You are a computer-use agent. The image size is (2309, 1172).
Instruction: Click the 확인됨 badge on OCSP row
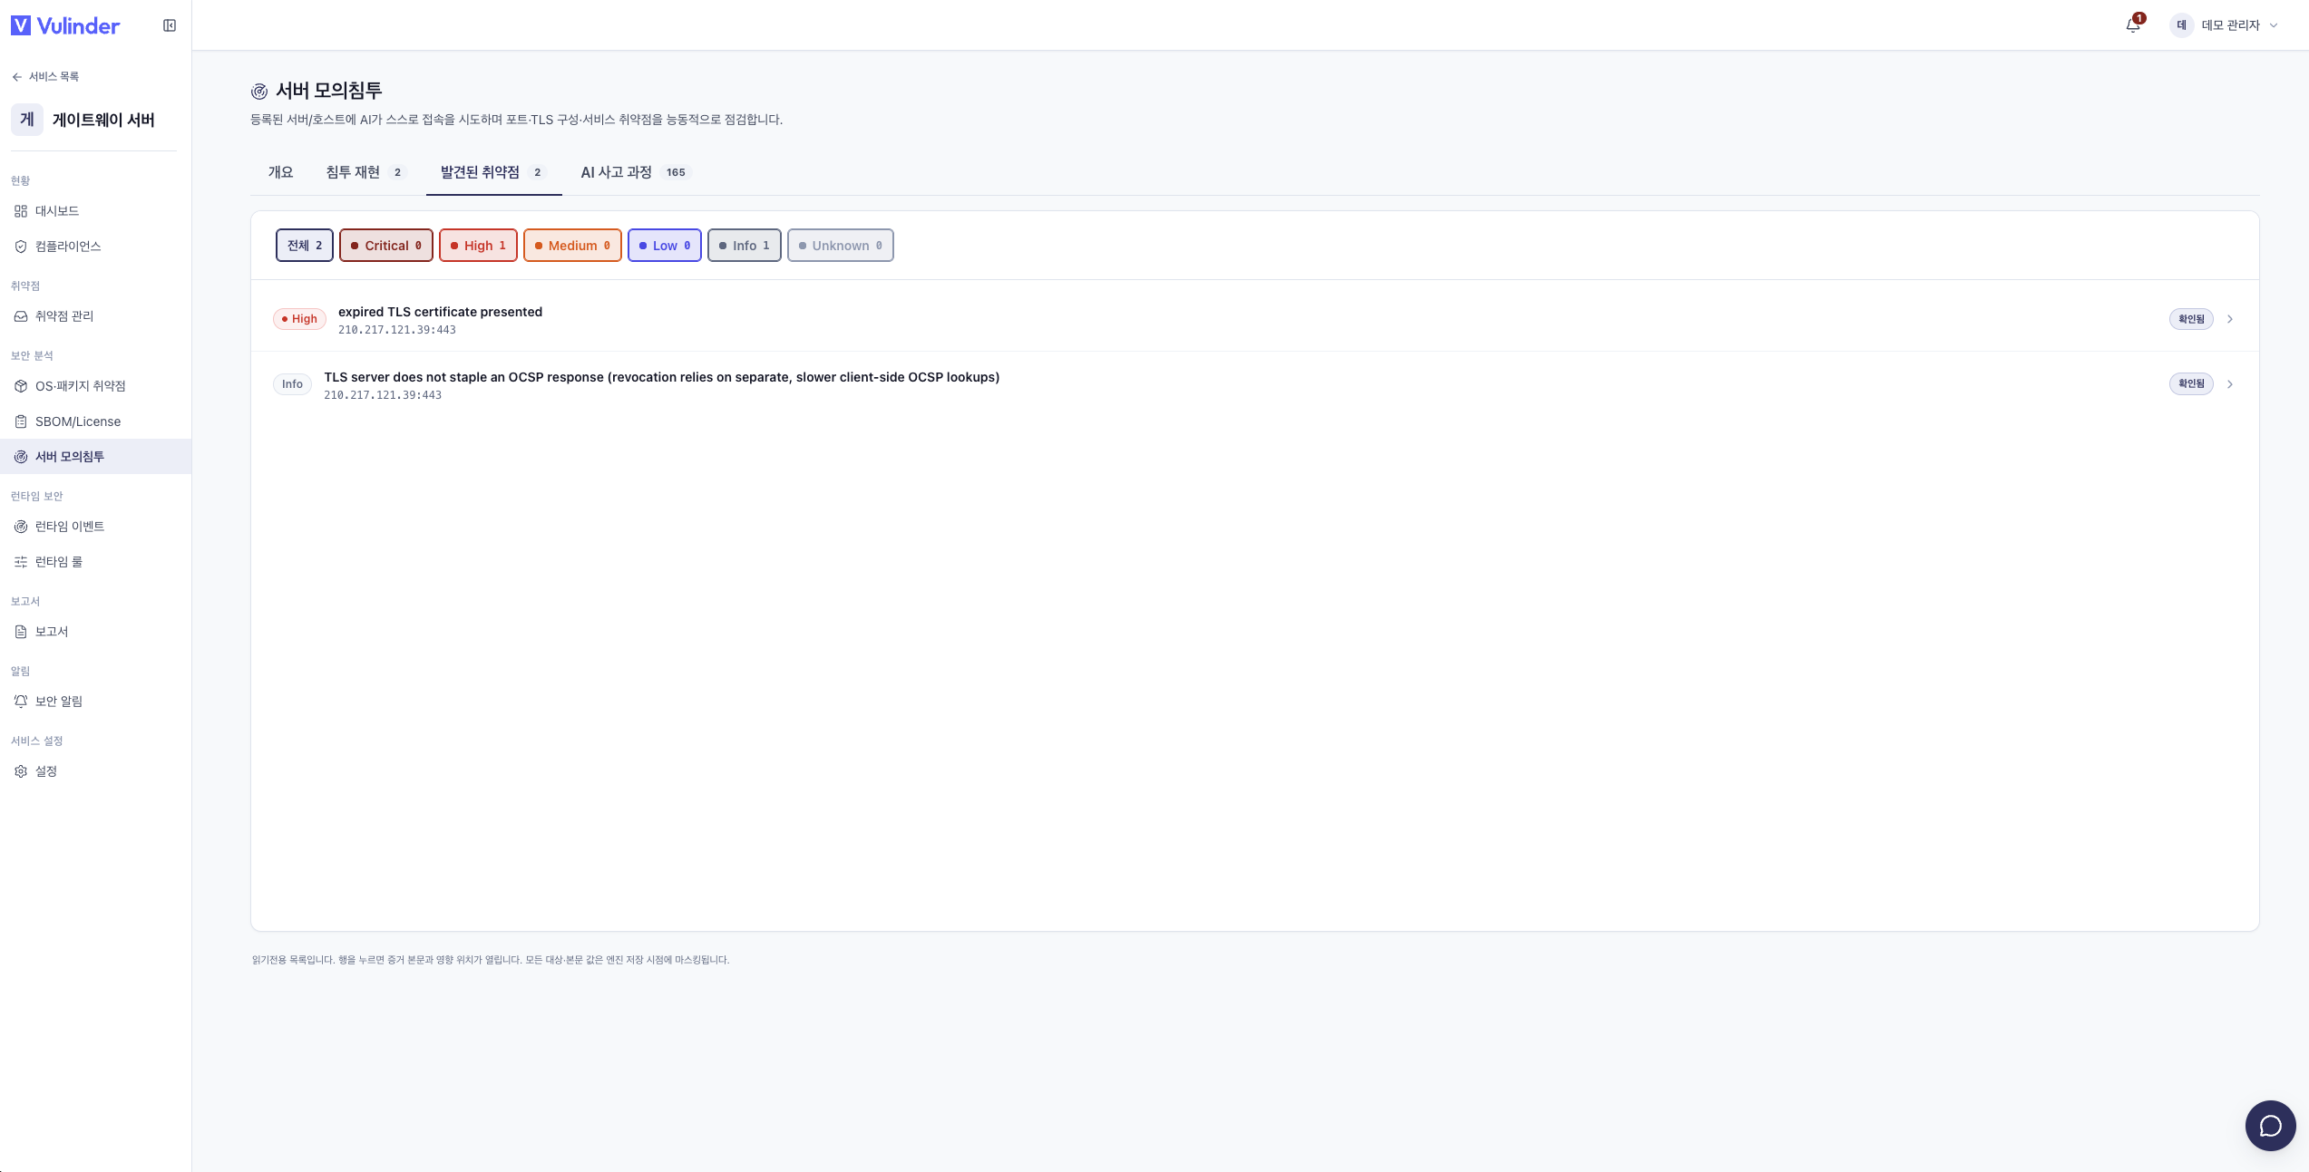point(2191,384)
